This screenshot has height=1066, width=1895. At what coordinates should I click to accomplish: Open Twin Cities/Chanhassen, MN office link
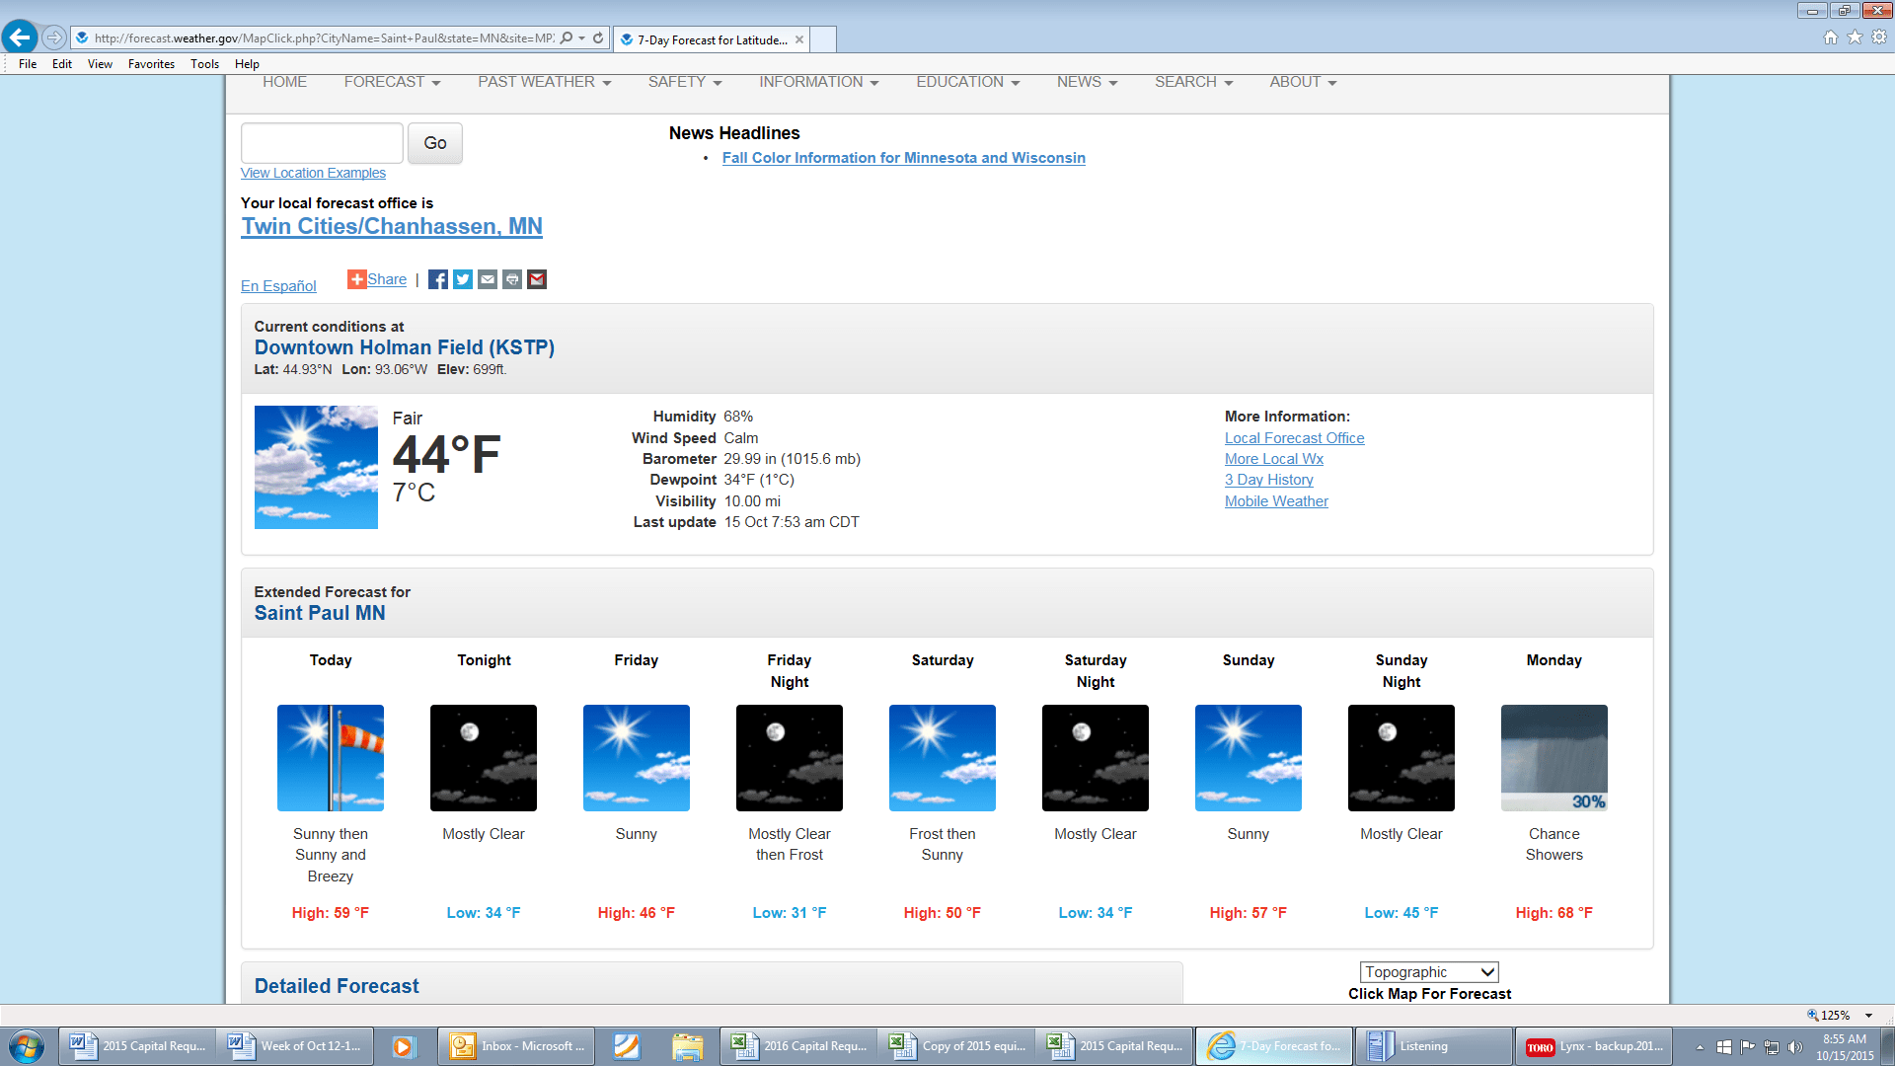392,226
